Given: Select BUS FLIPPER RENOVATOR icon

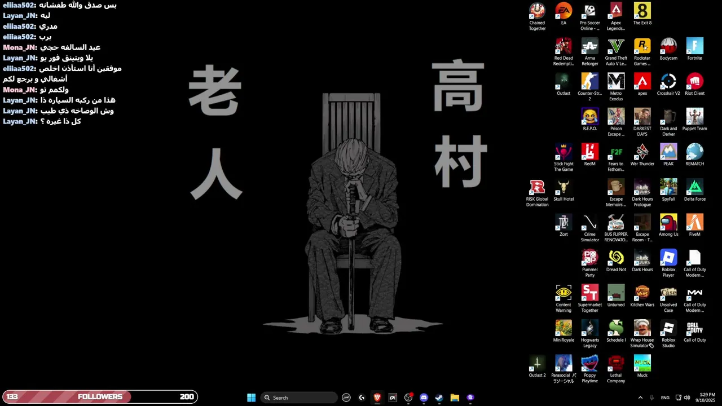Looking at the screenshot, I should pyautogui.click(x=616, y=228).
